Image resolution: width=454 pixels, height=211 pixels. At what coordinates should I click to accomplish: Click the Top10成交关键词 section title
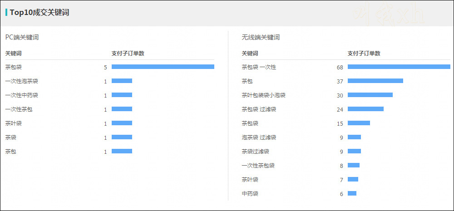(x=39, y=13)
